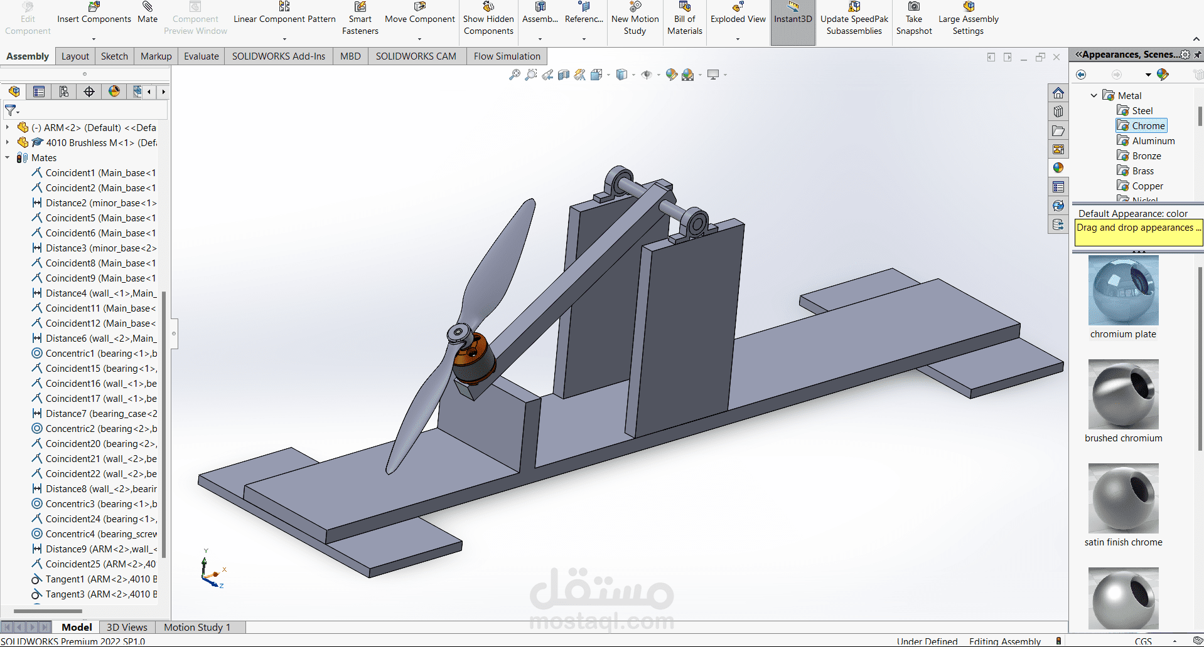Click Update SpeedPak Subassemblies
The height and width of the screenshot is (647, 1204).
pos(854,19)
